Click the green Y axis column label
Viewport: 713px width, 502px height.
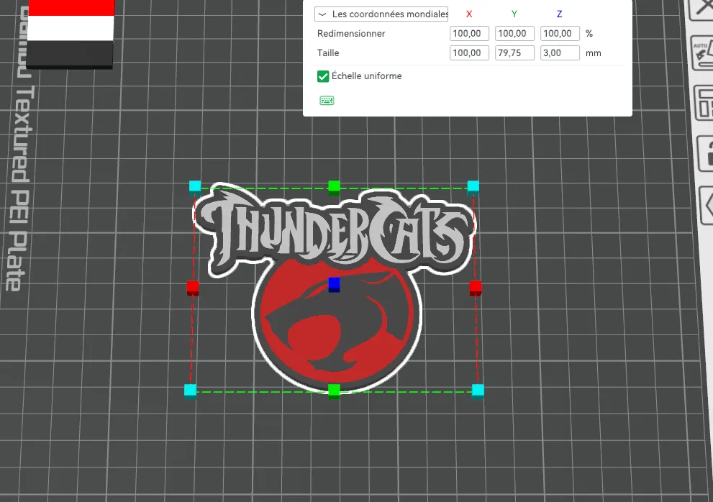coord(514,14)
